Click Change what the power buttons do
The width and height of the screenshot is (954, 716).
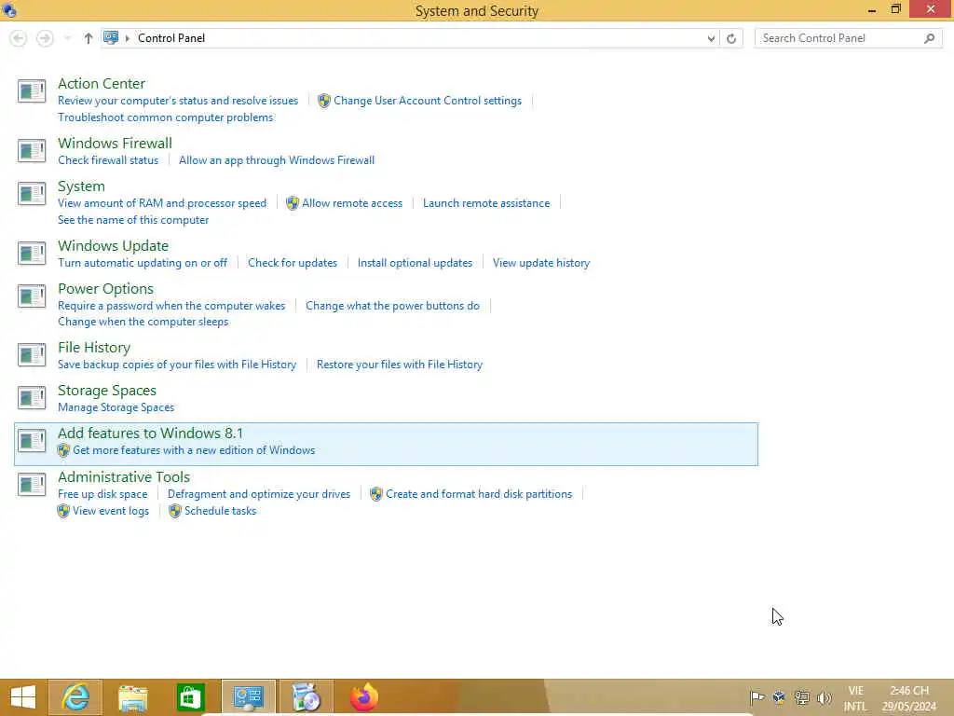tap(392, 306)
